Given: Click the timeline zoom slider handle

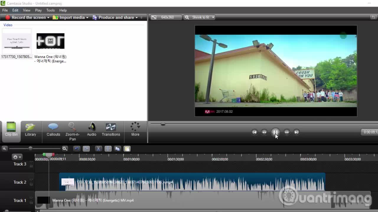Looking at the screenshot, I should [x=30, y=149].
